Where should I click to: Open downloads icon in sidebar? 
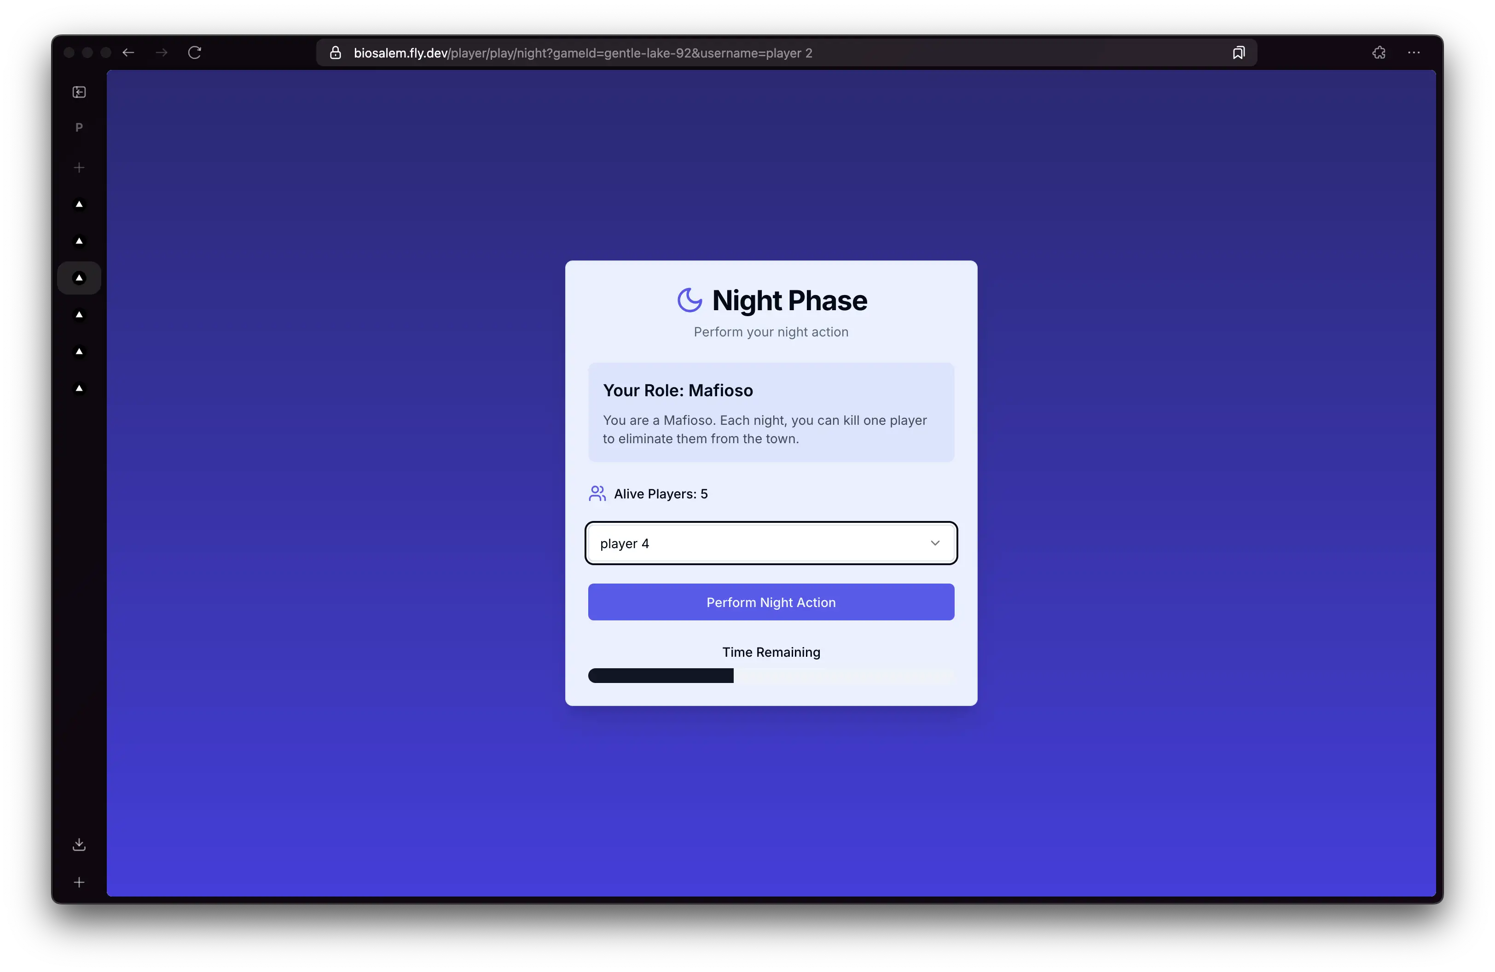(x=79, y=845)
